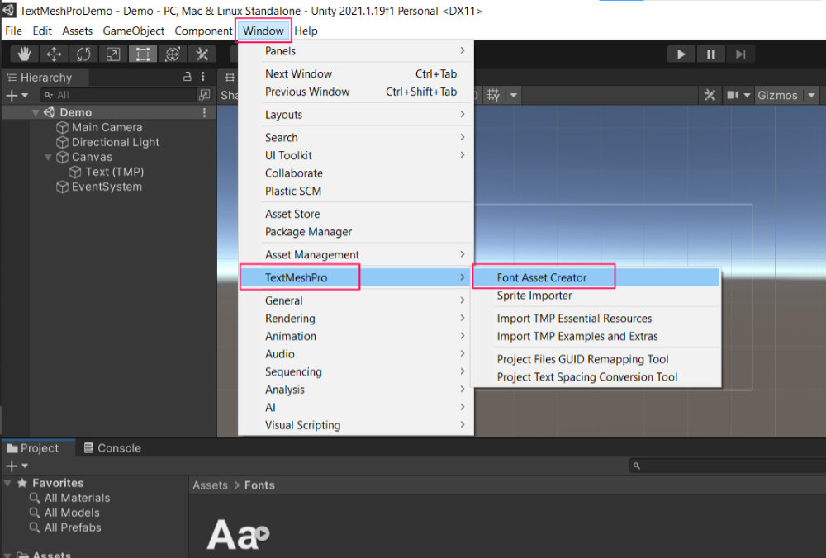
Task: Open the custom editor tools icon
Action: pyautogui.click(x=202, y=54)
